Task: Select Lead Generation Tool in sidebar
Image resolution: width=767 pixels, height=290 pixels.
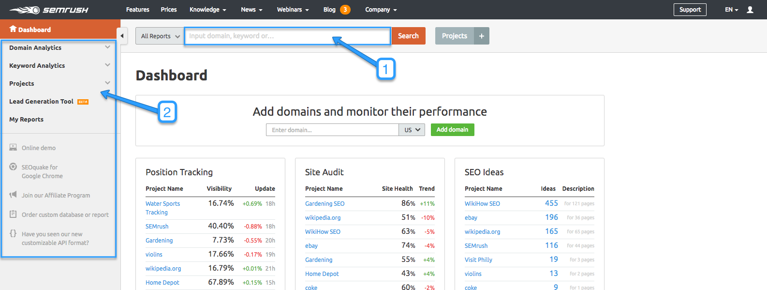Action: coord(41,101)
